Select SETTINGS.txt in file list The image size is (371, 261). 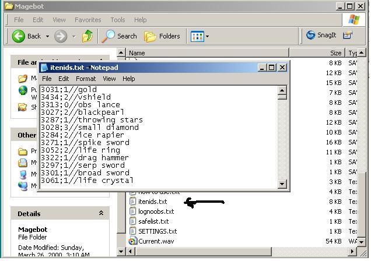coord(157,231)
